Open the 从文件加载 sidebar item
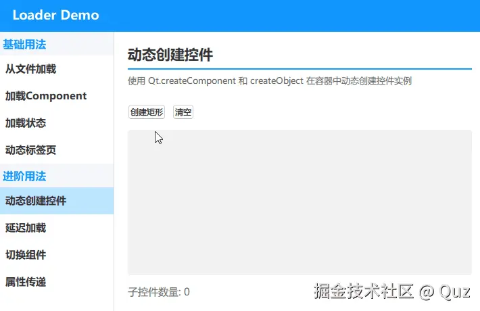 click(57, 69)
